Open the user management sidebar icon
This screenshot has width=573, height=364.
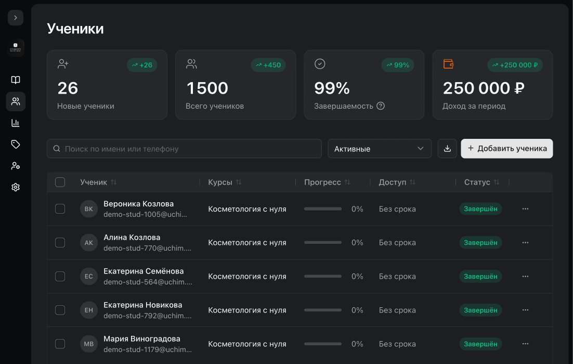click(16, 166)
